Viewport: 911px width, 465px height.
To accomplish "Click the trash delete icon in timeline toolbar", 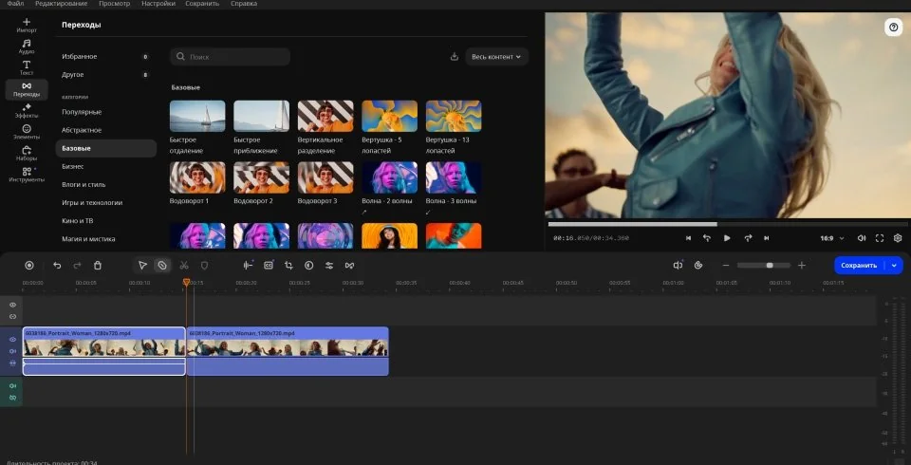I will (98, 266).
